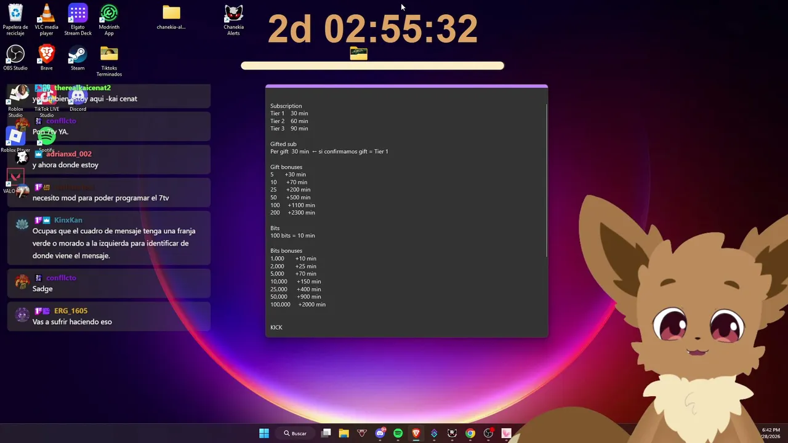Click the Brave browser desktop shortcut

click(46, 57)
